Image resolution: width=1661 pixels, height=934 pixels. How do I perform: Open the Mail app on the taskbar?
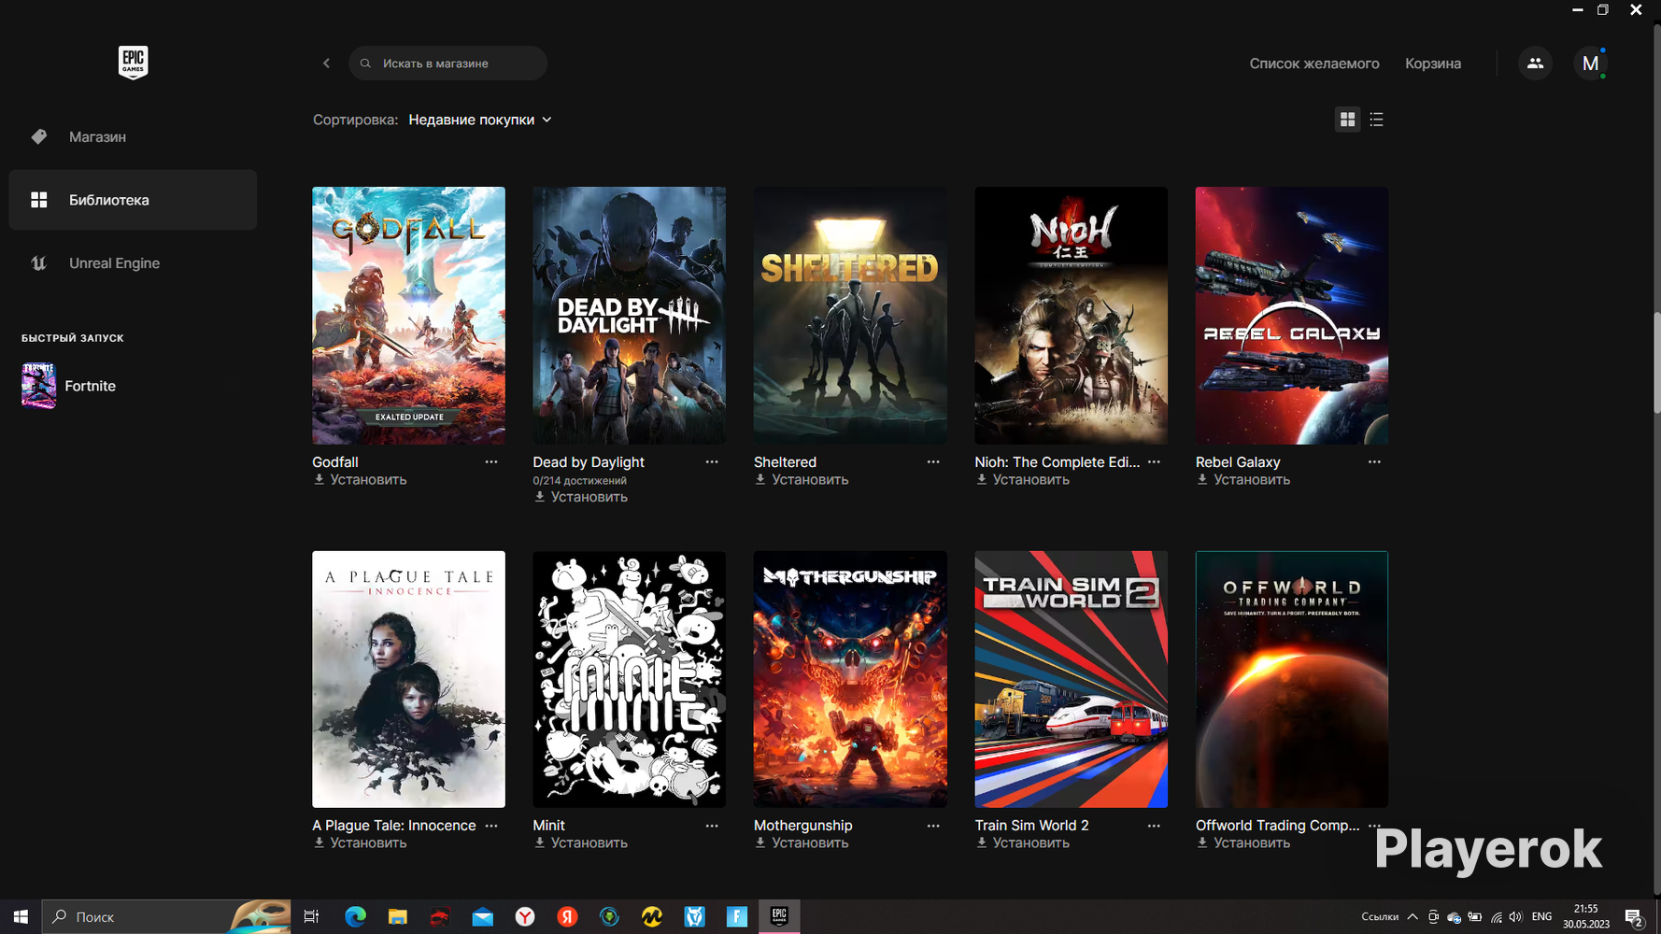click(x=482, y=917)
